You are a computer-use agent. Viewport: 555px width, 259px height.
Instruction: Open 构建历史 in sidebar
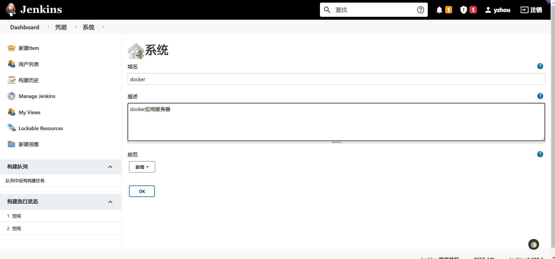[x=29, y=80]
